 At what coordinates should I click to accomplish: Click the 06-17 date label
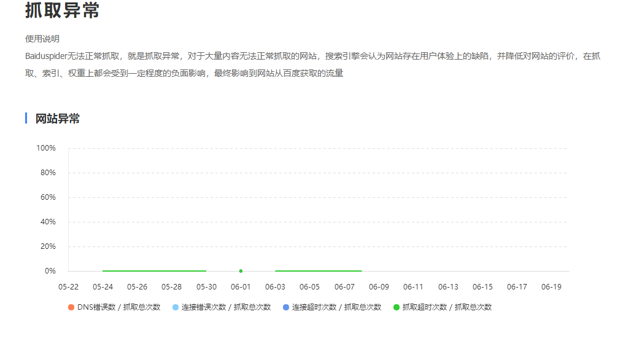(x=517, y=287)
